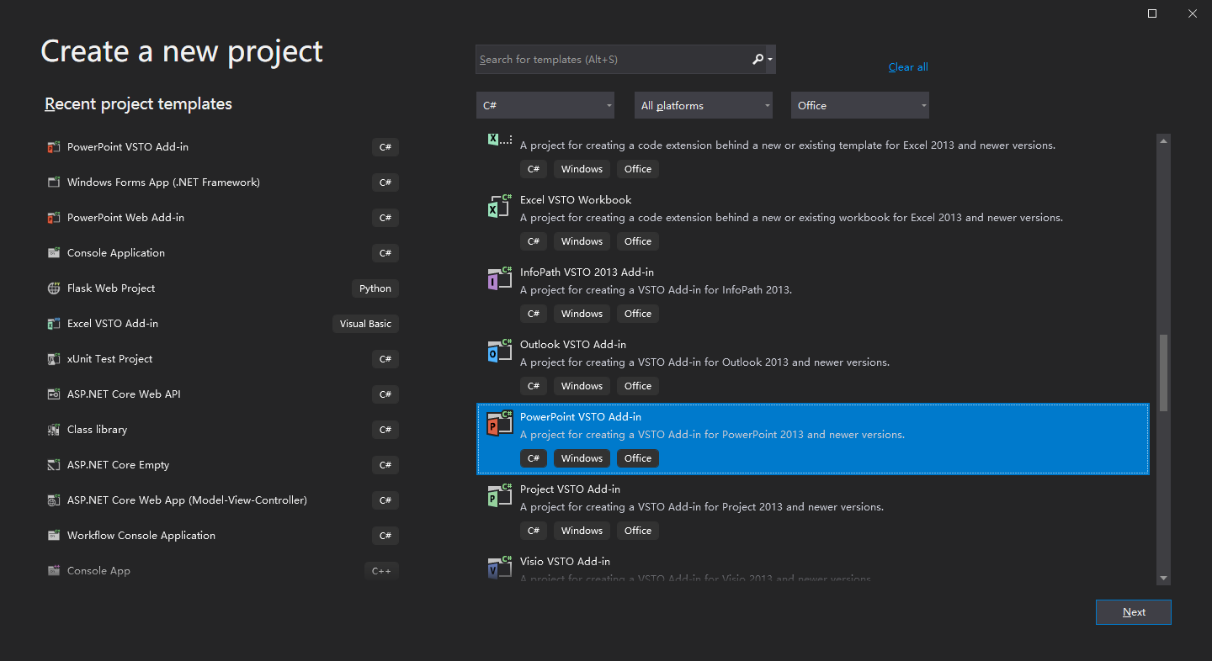Click Visual Basic tag beside Excel VSTO Add-in
The height and width of the screenshot is (661, 1212).
click(x=365, y=324)
